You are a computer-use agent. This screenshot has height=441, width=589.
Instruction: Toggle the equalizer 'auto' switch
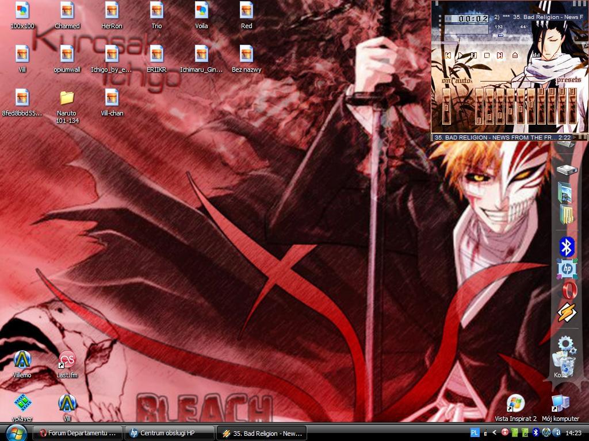tap(463, 80)
